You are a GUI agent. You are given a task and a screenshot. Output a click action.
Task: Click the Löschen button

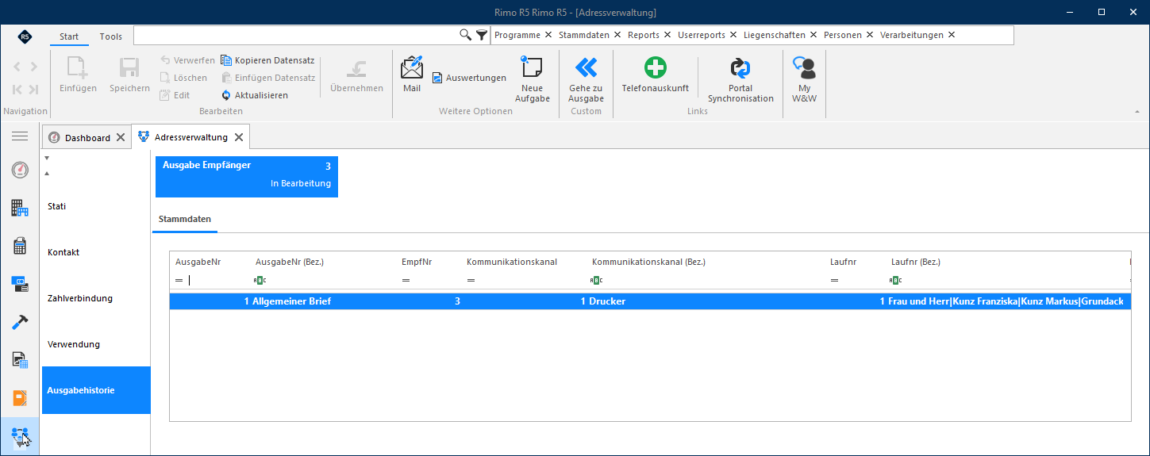(183, 78)
